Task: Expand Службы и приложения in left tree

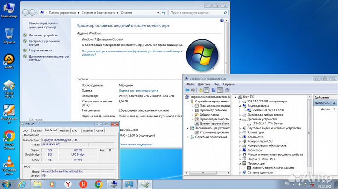Action: [188, 137]
